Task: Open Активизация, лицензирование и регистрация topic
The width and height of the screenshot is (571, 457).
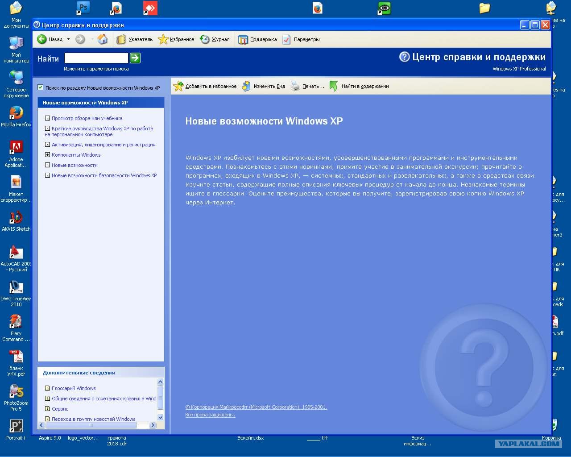Action: [x=103, y=145]
